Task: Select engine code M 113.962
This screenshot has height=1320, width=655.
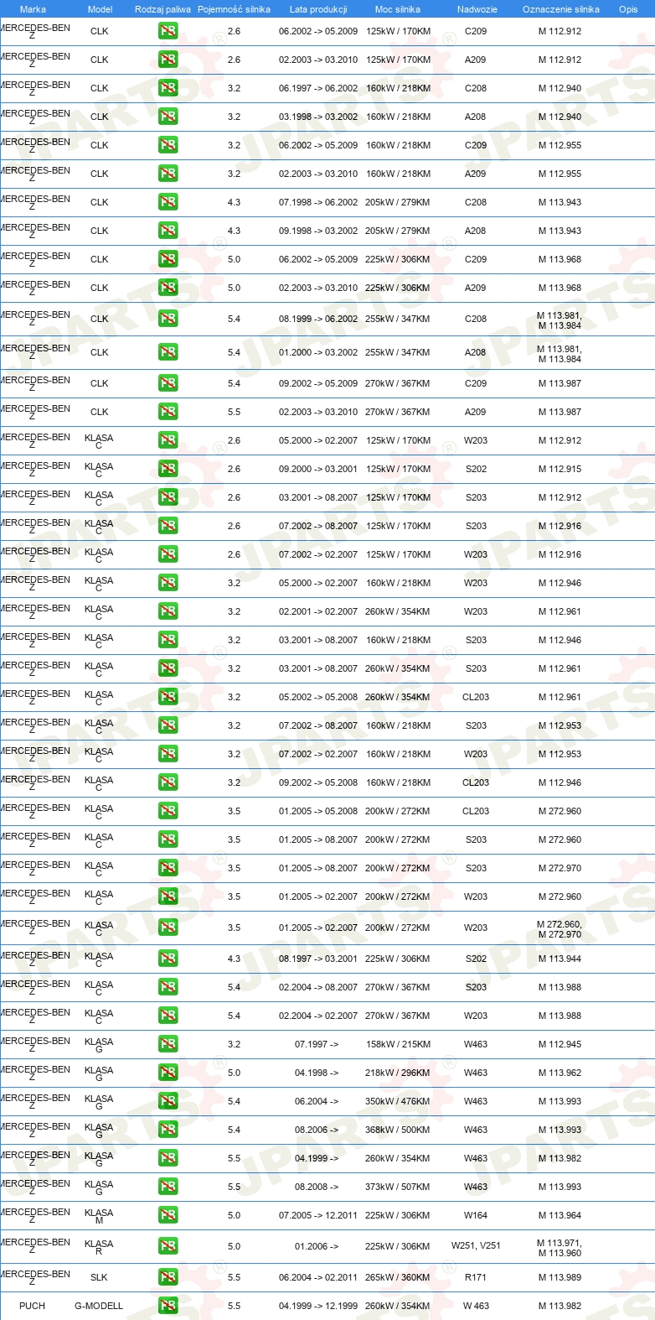Action: [560, 1073]
